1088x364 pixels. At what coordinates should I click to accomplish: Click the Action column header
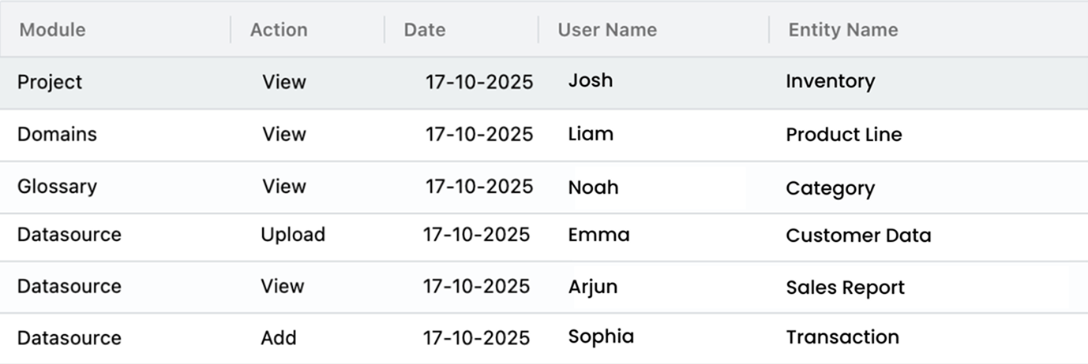[279, 30]
